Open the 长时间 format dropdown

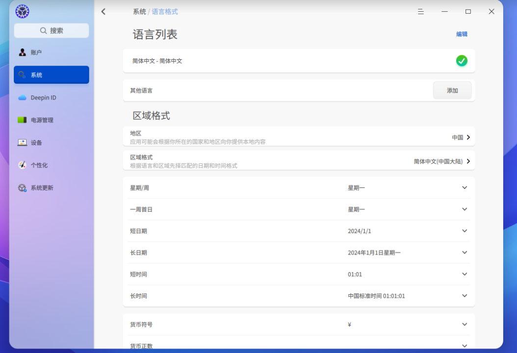point(464,296)
